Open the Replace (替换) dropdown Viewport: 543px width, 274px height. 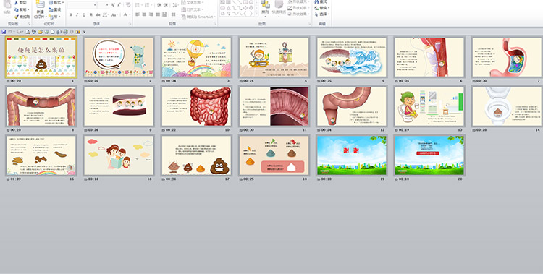322,8
